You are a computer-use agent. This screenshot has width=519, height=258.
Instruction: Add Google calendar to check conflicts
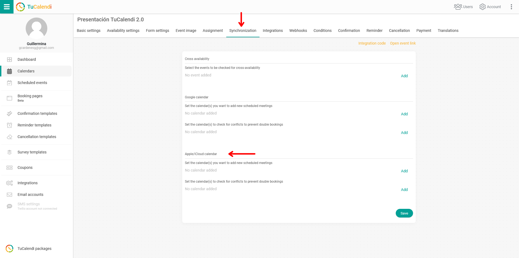(x=404, y=133)
